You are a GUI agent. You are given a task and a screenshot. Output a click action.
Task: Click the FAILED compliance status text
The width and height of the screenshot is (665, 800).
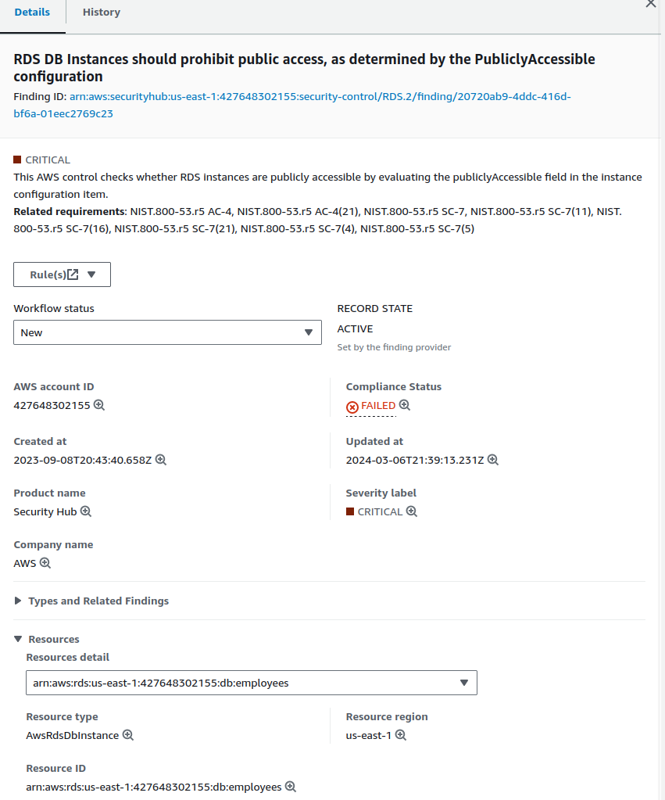coord(378,406)
